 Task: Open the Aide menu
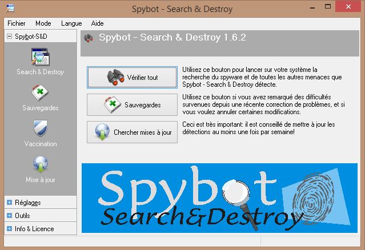[x=97, y=23]
